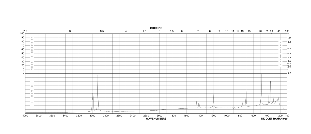Click the 800 wavenumber tick label
This screenshot has height=134, width=311.
(x=240, y=116)
